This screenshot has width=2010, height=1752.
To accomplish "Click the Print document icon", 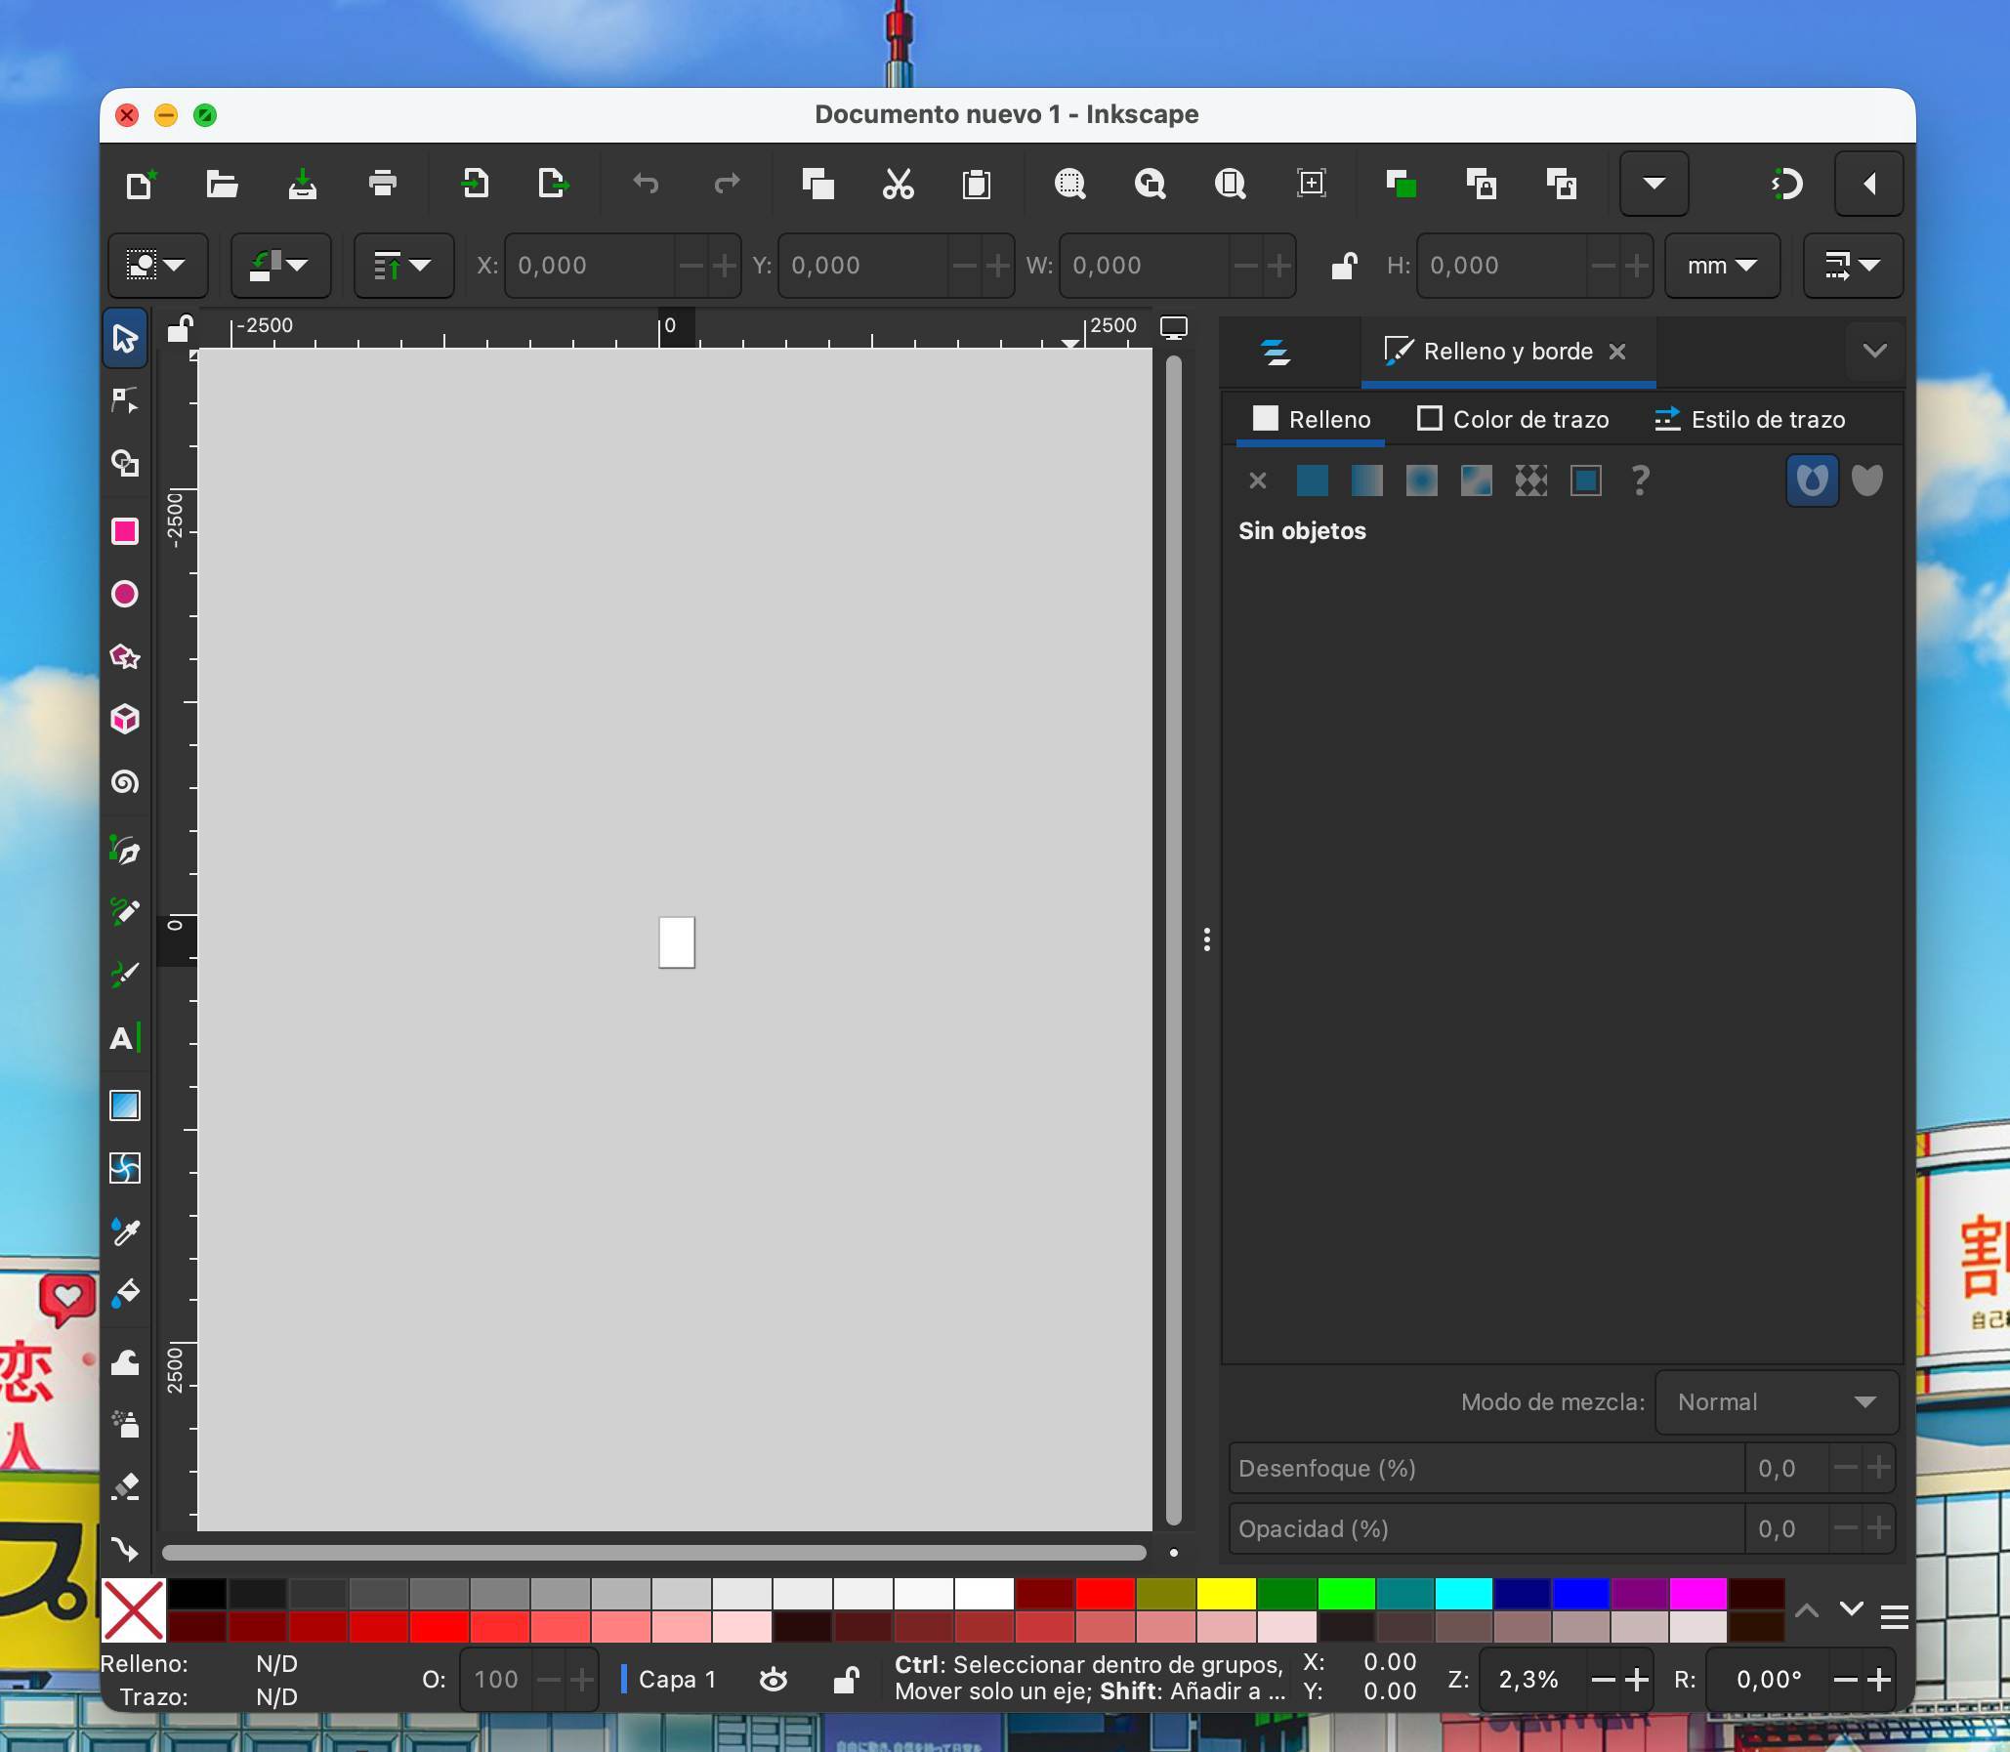I will (x=382, y=184).
